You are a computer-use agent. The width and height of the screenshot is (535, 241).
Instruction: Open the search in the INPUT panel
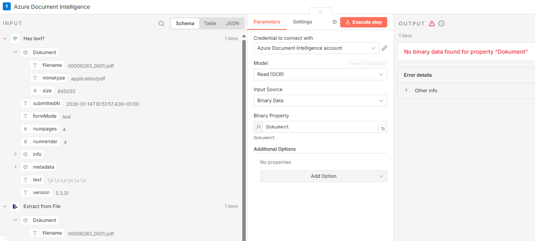[x=161, y=23]
